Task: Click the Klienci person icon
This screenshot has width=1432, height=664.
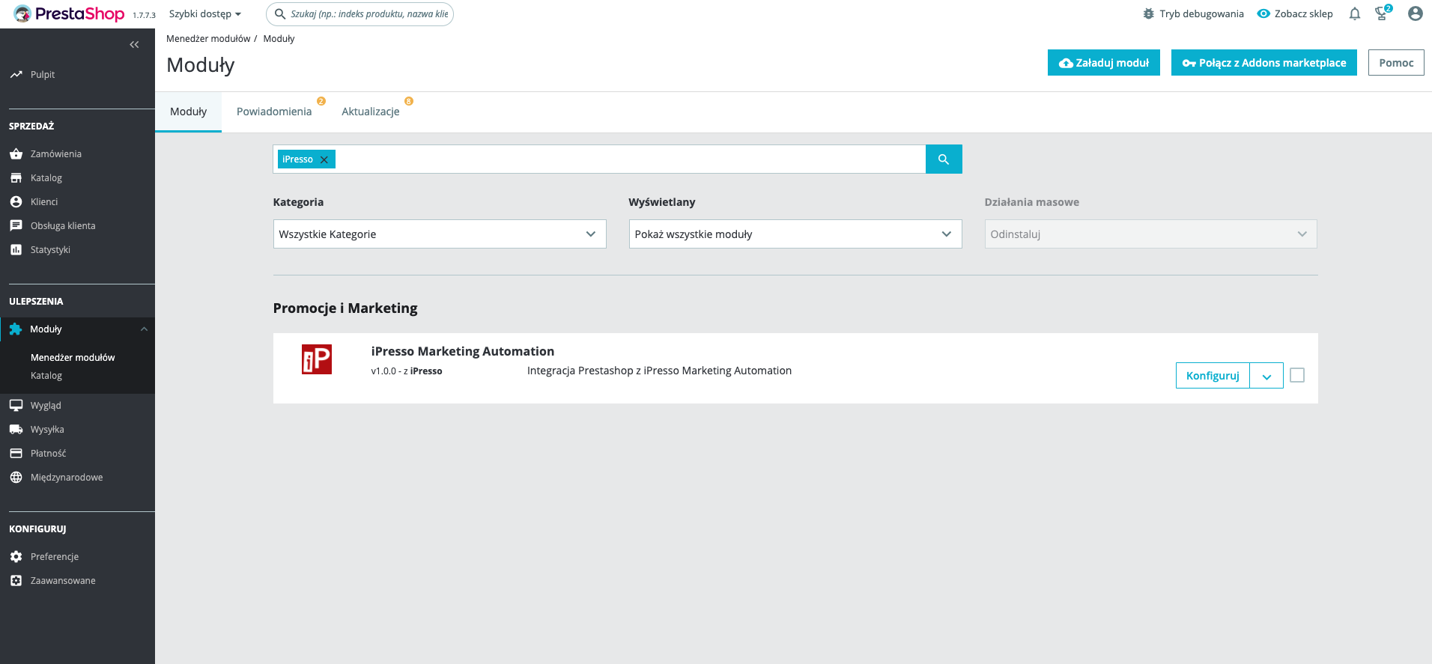Action: (x=16, y=202)
